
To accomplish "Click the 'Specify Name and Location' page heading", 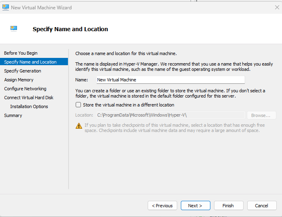I will tap(70, 29).
